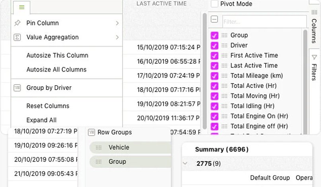Open the Value Aggregation submenu arrow
The height and width of the screenshot is (187, 321).
coord(117,37)
